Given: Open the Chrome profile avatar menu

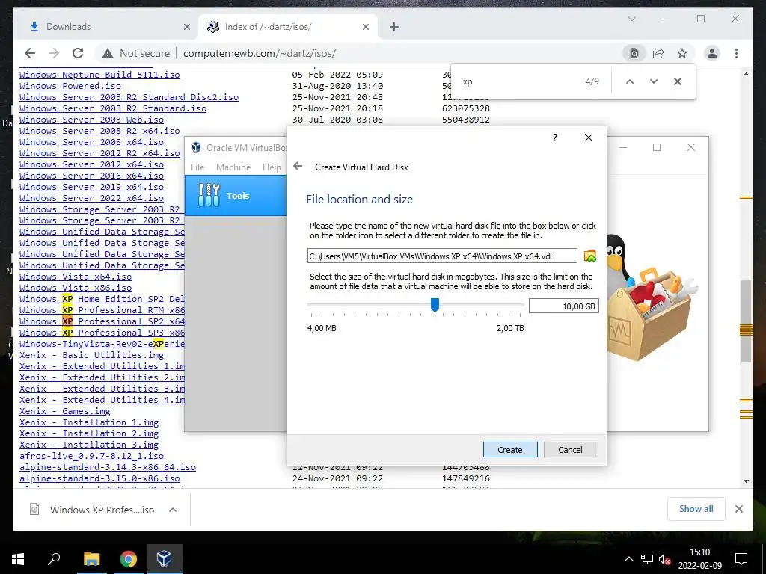Looking at the screenshot, I should [712, 53].
